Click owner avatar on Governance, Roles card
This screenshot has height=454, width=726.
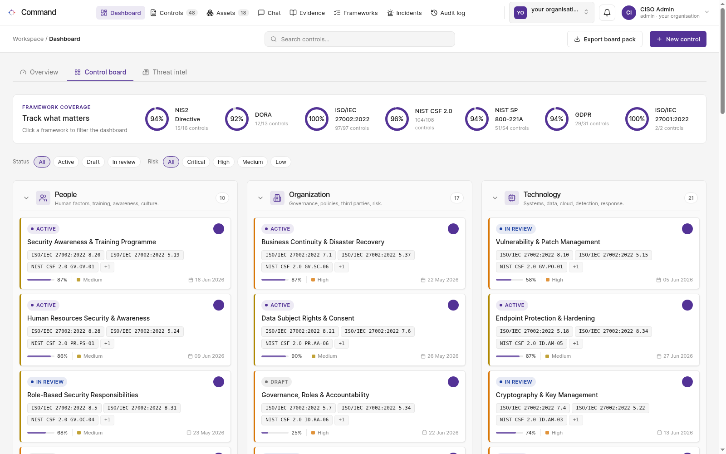pos(453,382)
